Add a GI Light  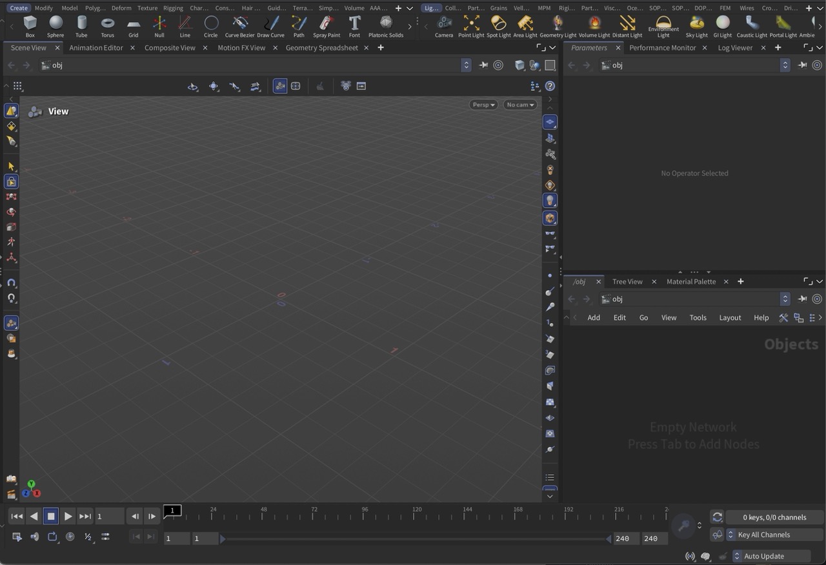coord(723,26)
